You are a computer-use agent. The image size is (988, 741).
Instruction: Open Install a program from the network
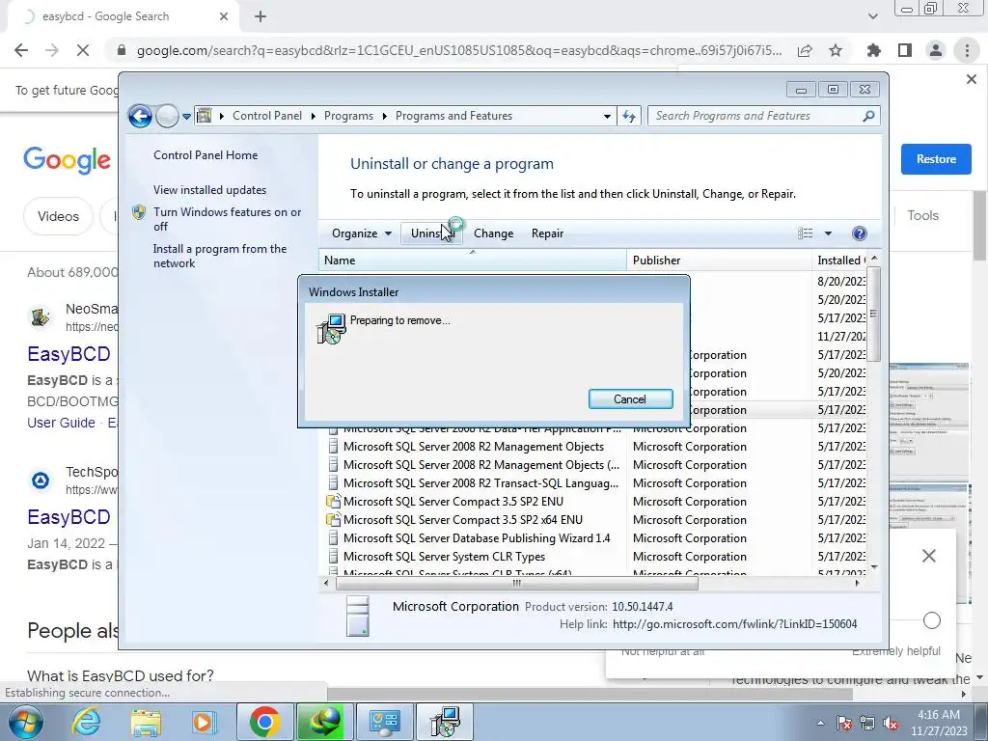219,256
